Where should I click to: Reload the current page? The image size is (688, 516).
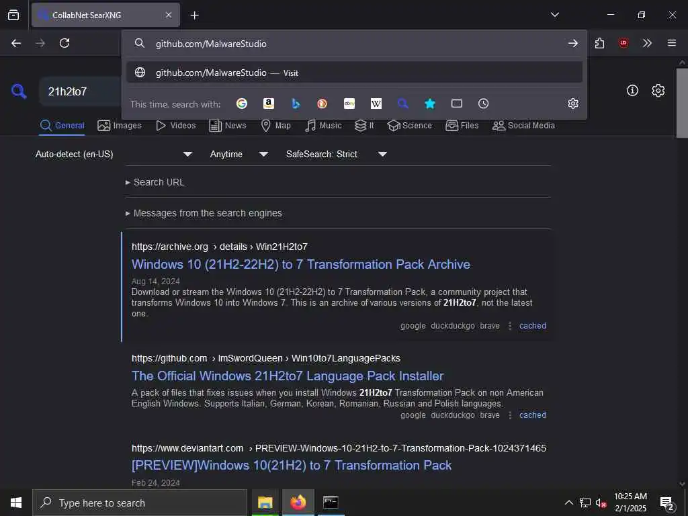click(64, 43)
